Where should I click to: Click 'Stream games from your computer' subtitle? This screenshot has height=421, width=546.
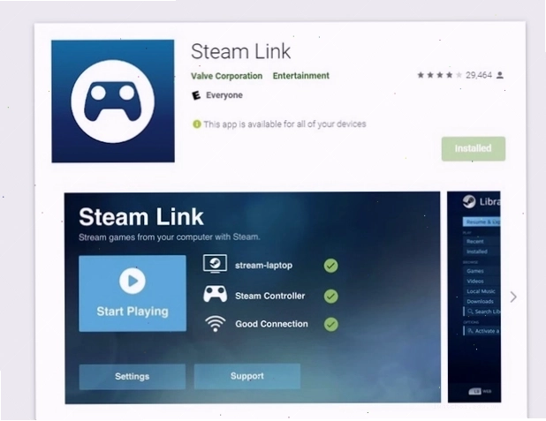tap(170, 237)
